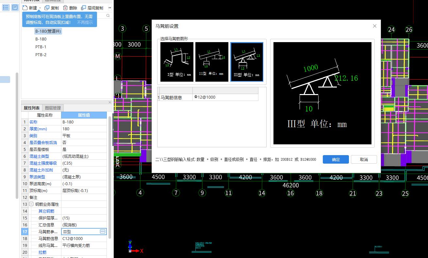Click the 212.16 dimension in preview

[346, 78]
